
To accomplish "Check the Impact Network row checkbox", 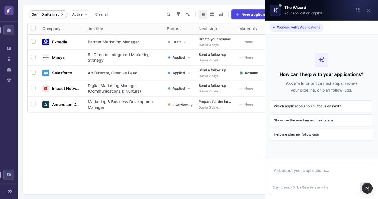I will (33, 88).
